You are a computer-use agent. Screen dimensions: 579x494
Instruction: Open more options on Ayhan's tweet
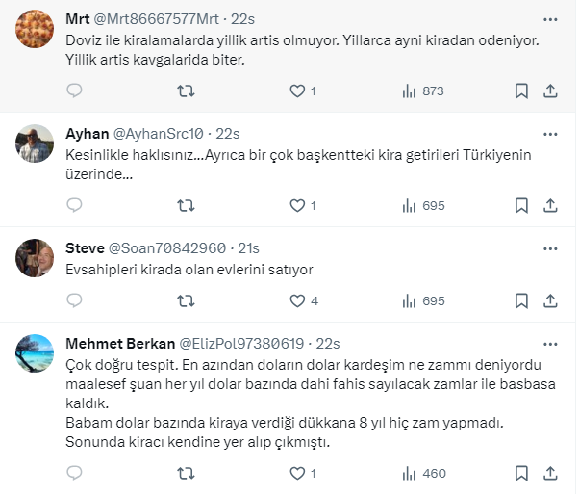(549, 133)
